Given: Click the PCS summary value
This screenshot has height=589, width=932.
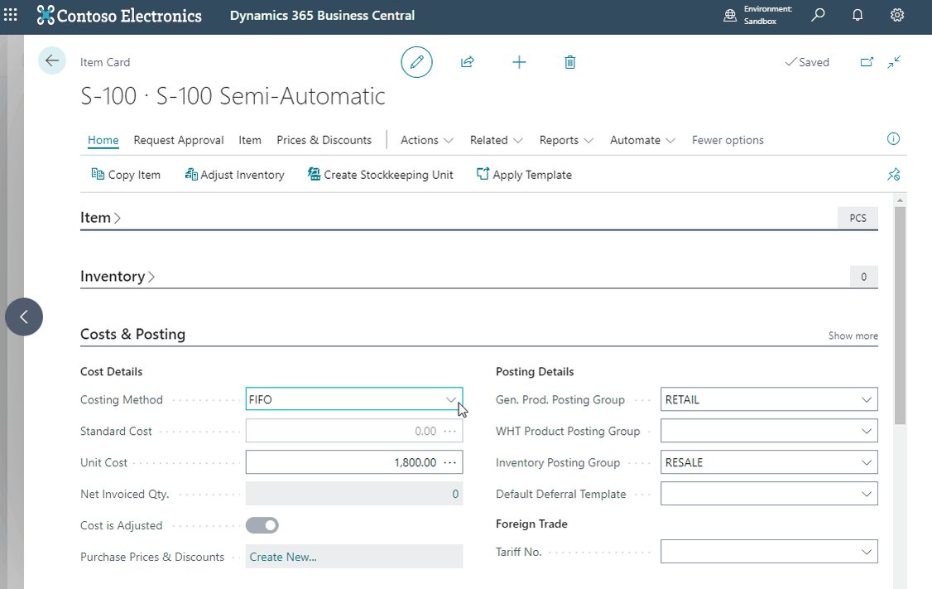Looking at the screenshot, I should pos(858,218).
